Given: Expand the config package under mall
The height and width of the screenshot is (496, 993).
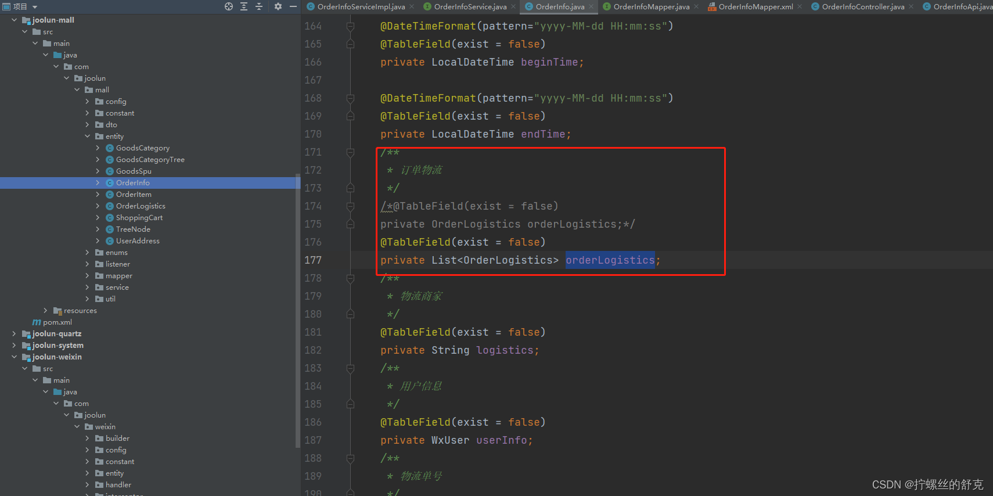Looking at the screenshot, I should click(x=88, y=102).
